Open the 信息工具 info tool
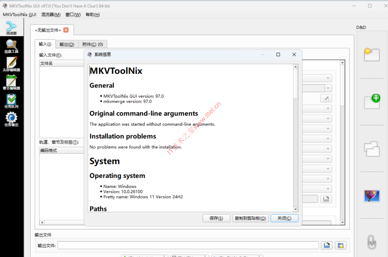This screenshot has height=257, width=388. (x=11, y=46)
